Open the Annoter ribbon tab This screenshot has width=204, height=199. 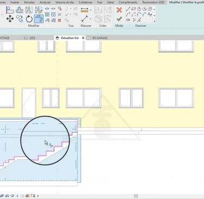[29, 2]
